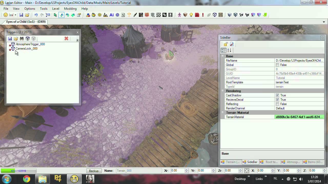The image size is (328, 184).
Task: Toggle the Global checkbox
Action: click(277, 65)
